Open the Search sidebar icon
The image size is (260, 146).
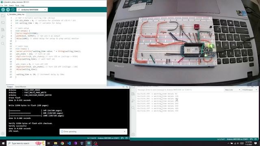[x=3, y=43]
